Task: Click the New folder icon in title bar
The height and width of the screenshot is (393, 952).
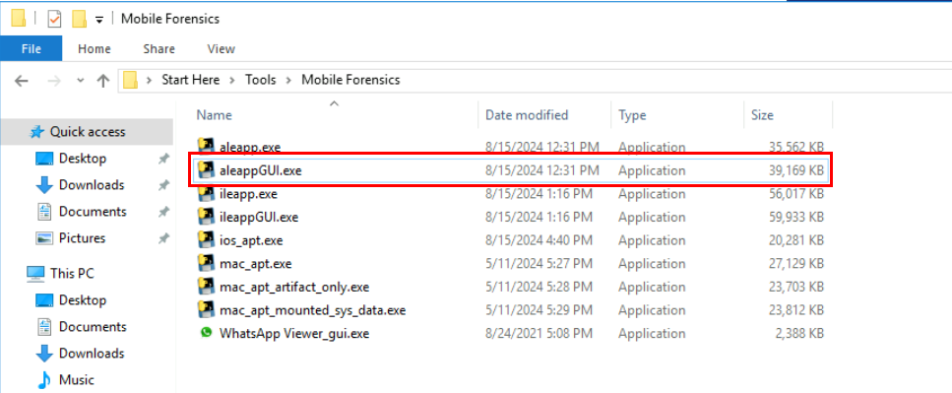Action: point(79,20)
